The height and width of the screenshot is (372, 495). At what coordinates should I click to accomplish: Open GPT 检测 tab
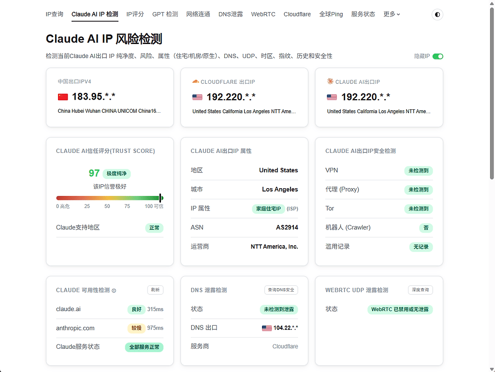[x=165, y=14]
